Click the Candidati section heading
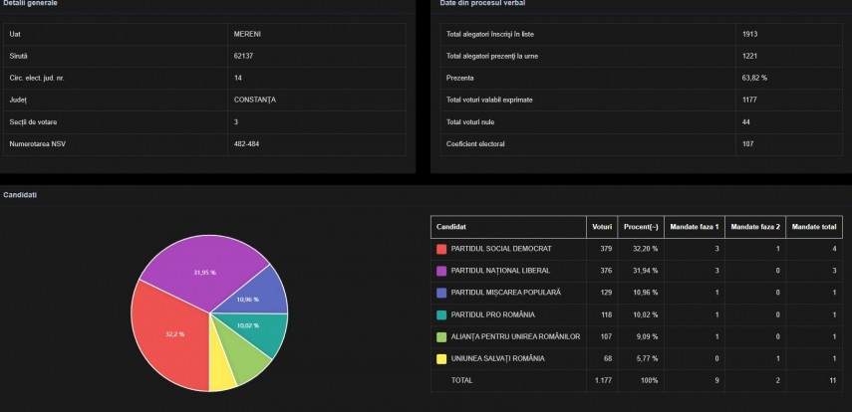The height and width of the screenshot is (412, 852). click(20, 194)
